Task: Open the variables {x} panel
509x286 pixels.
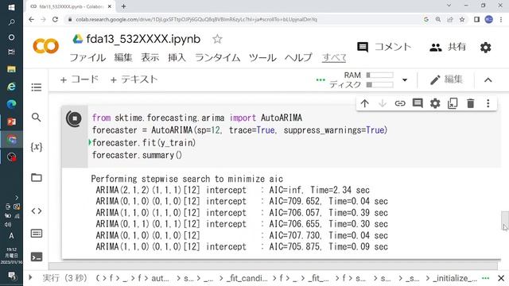Action: [37, 147]
